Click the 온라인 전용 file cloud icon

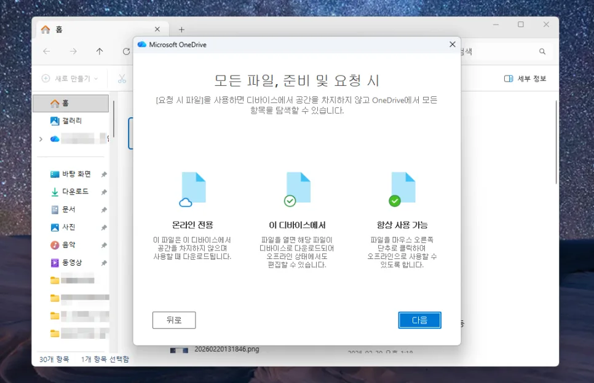coord(192,190)
